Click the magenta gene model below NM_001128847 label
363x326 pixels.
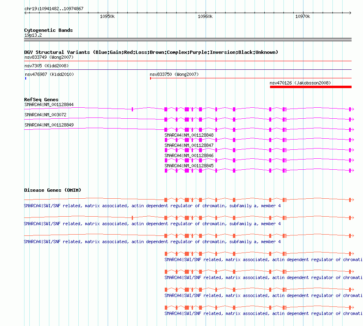pos(259,150)
